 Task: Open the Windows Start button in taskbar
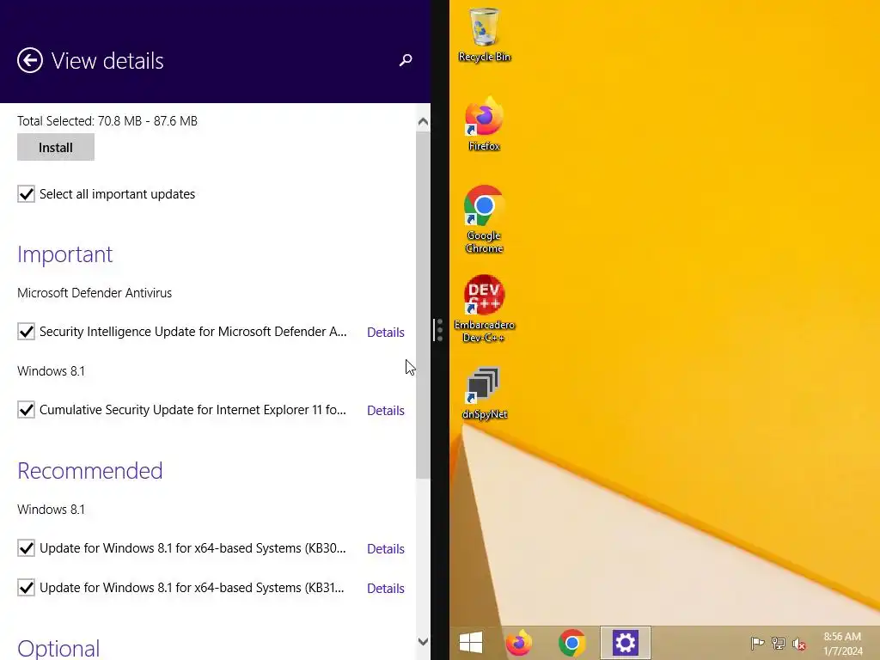tap(470, 643)
